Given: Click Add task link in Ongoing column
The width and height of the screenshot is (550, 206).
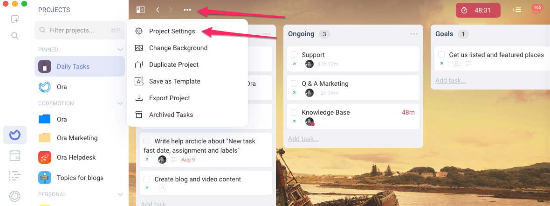Looking at the screenshot, I should pyautogui.click(x=303, y=139).
